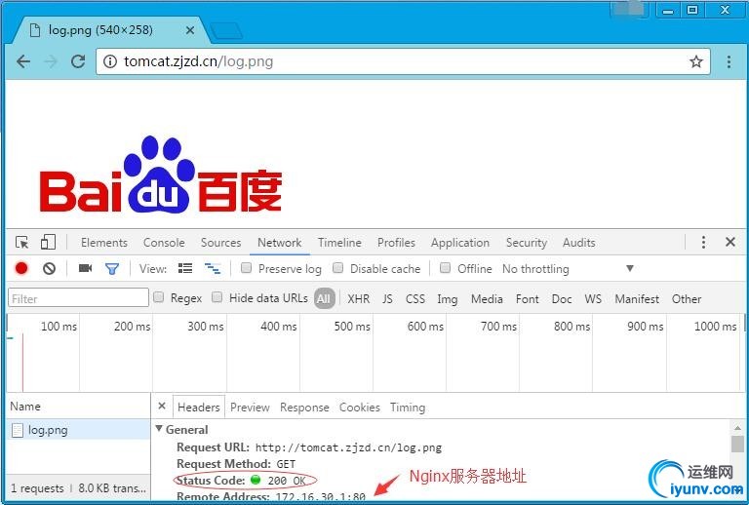Select the log.png request row
Image resolution: width=749 pixels, height=505 pixels.
pyautogui.click(x=78, y=430)
